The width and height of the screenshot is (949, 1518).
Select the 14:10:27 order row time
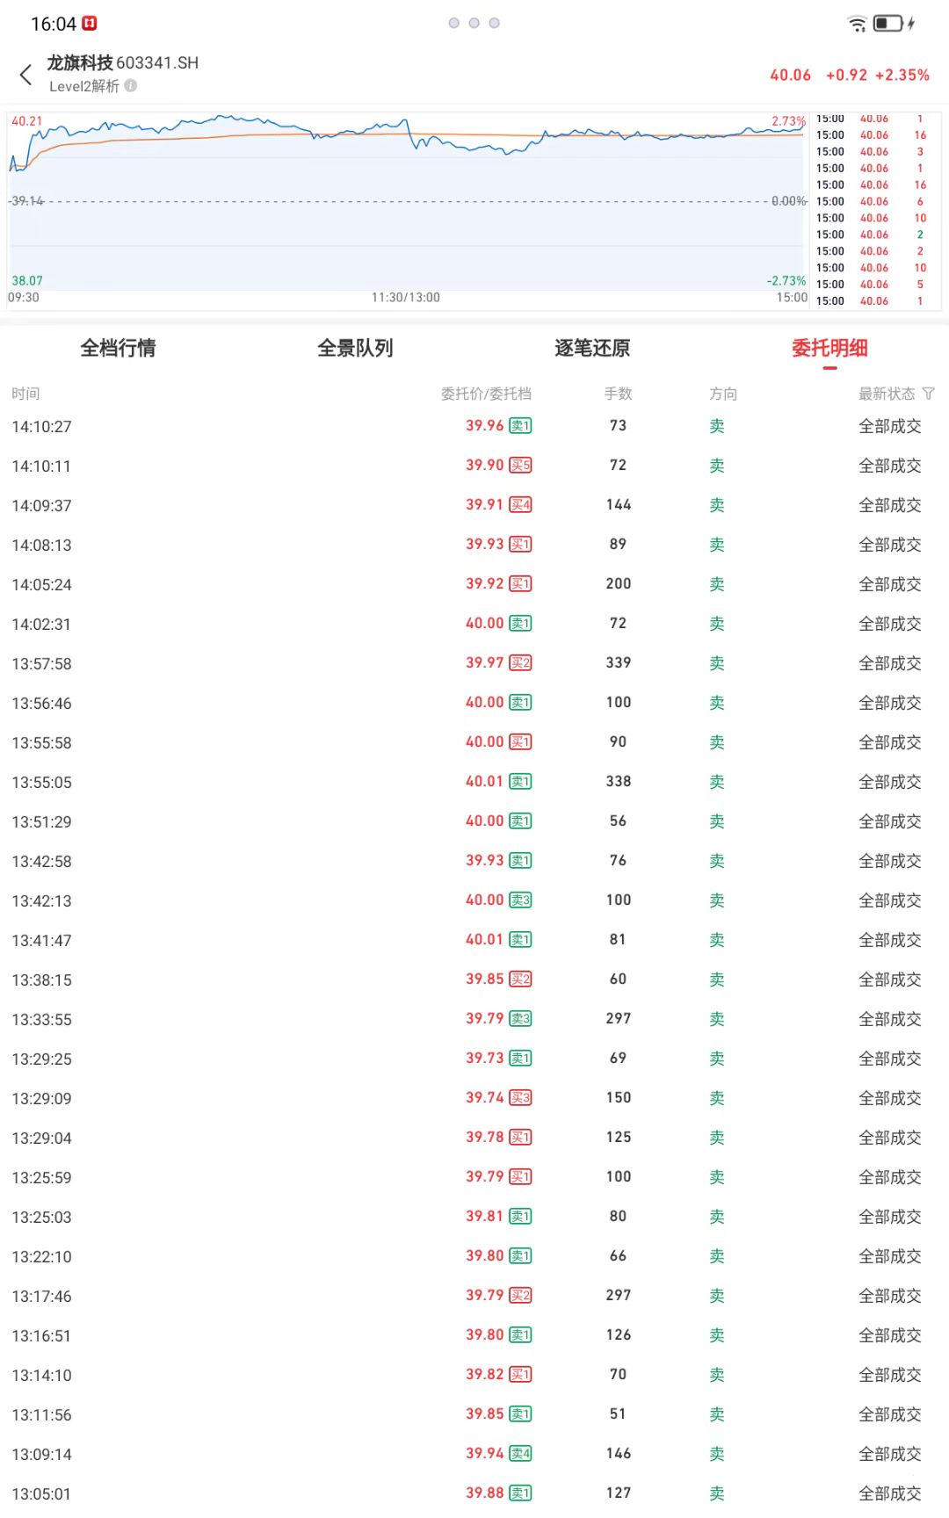[x=41, y=427]
